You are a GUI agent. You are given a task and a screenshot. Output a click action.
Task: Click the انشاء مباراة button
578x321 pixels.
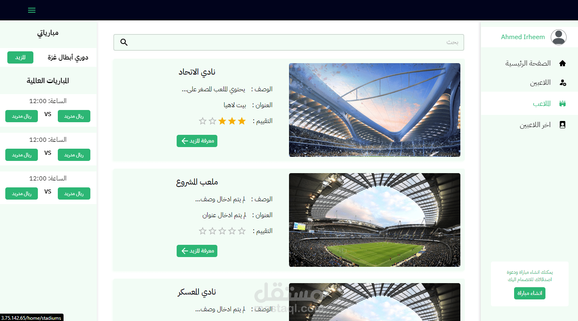pos(530,293)
